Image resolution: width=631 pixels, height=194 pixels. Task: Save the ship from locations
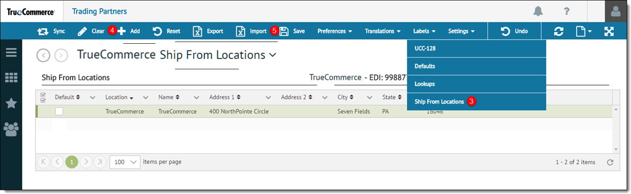pyautogui.click(x=292, y=31)
